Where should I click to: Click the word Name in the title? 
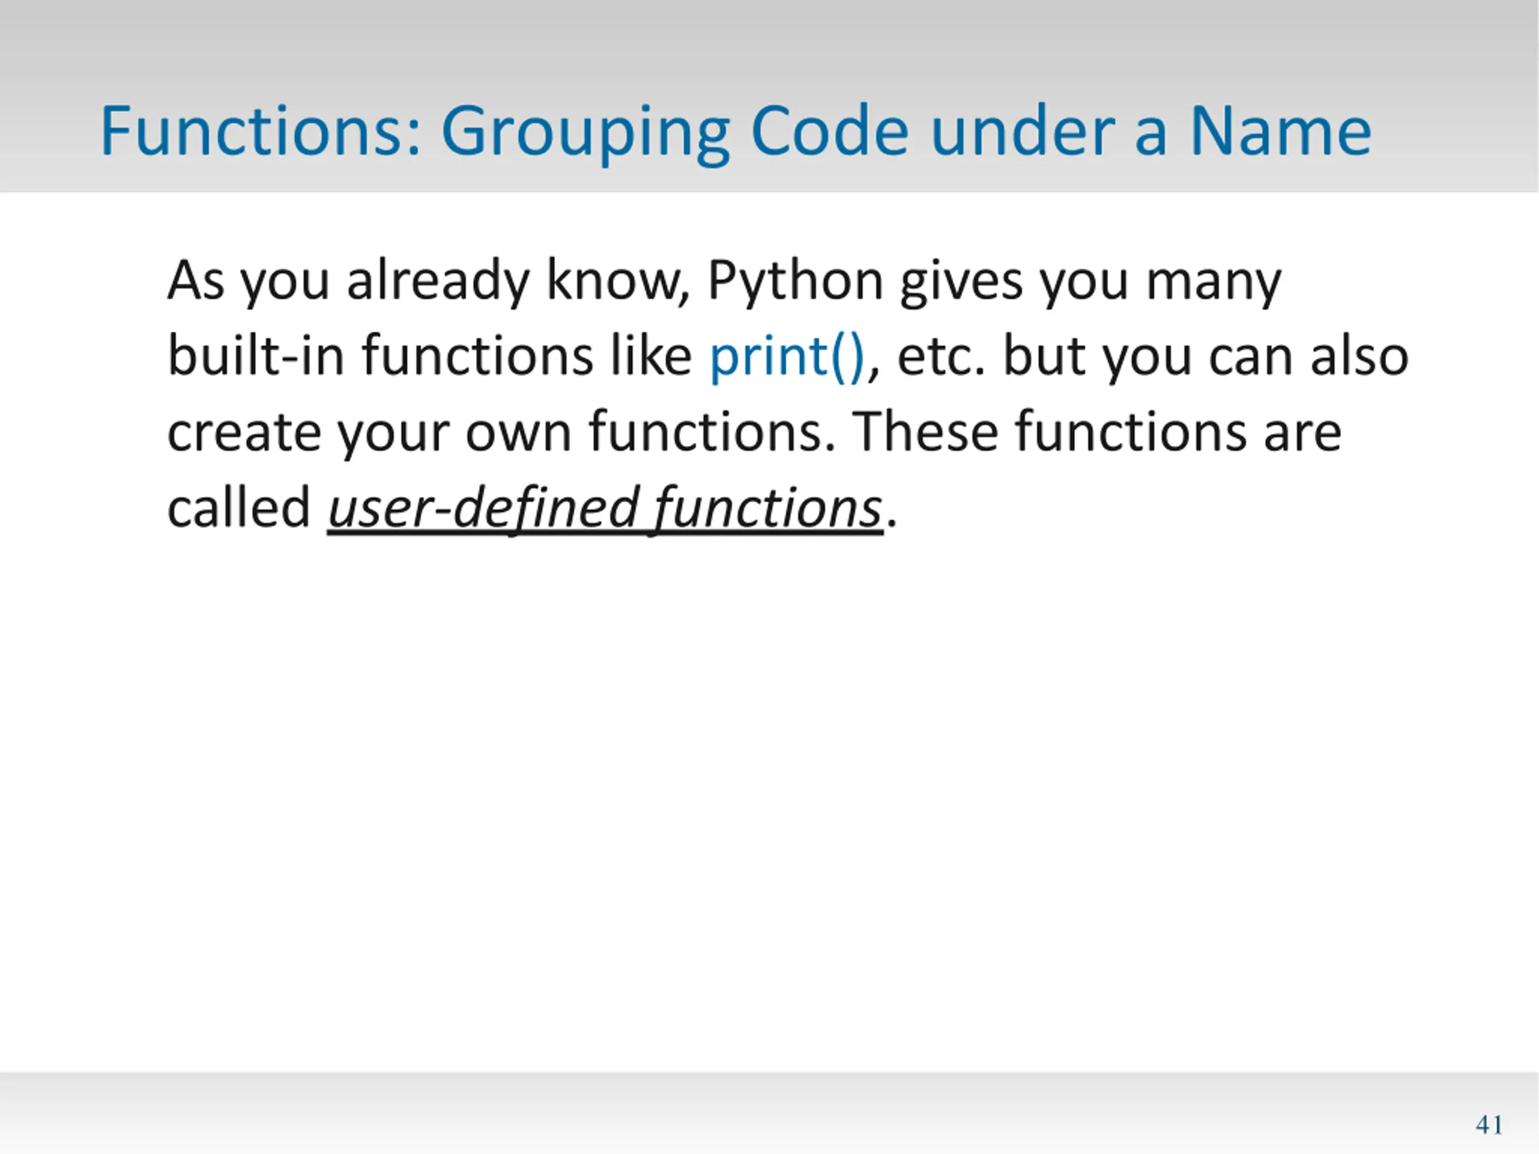coord(1280,131)
